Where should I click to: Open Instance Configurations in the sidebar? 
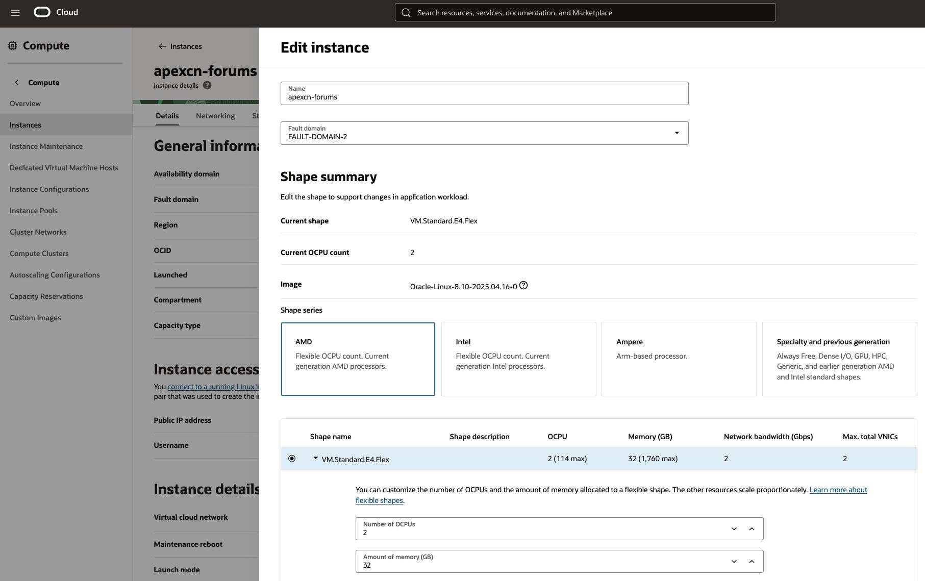click(x=49, y=189)
